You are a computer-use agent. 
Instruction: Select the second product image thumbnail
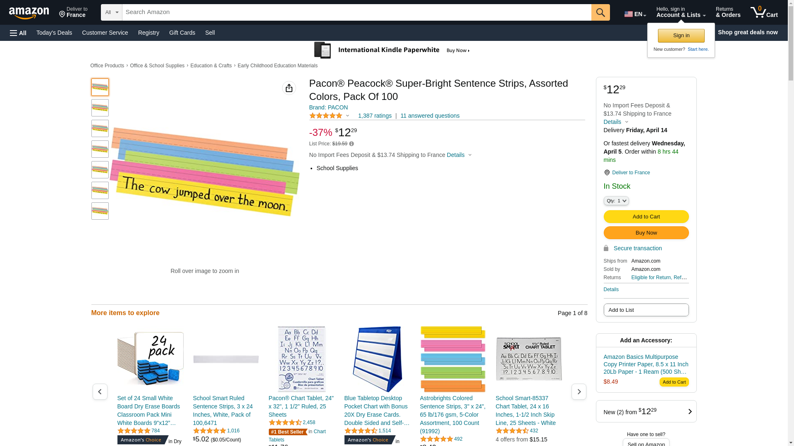(100, 108)
